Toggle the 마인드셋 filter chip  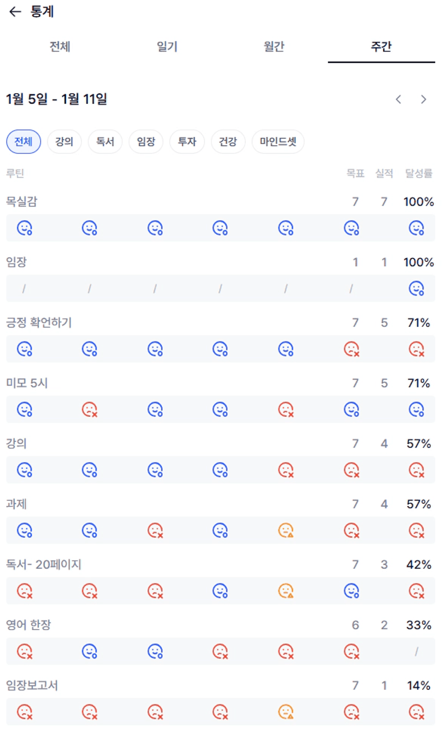[x=278, y=142]
